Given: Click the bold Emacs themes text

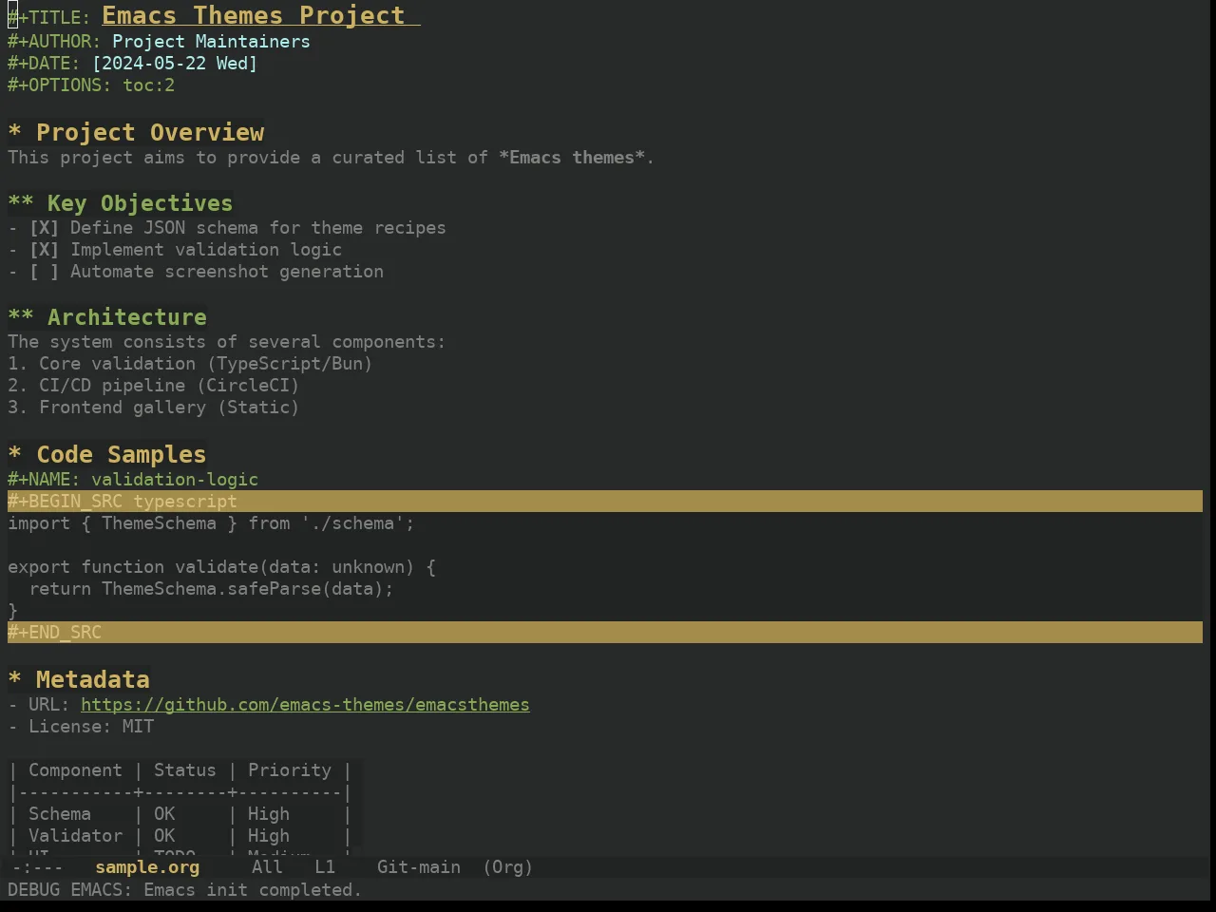Looking at the screenshot, I should pos(572,158).
